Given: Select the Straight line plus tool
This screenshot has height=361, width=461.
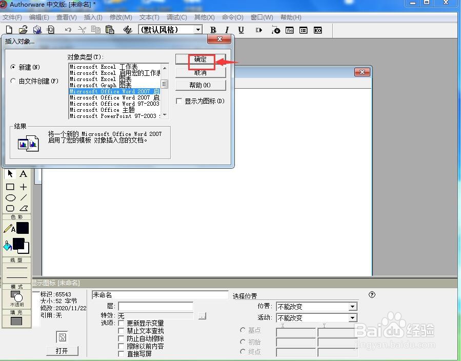Looking at the screenshot, I should (24, 187).
